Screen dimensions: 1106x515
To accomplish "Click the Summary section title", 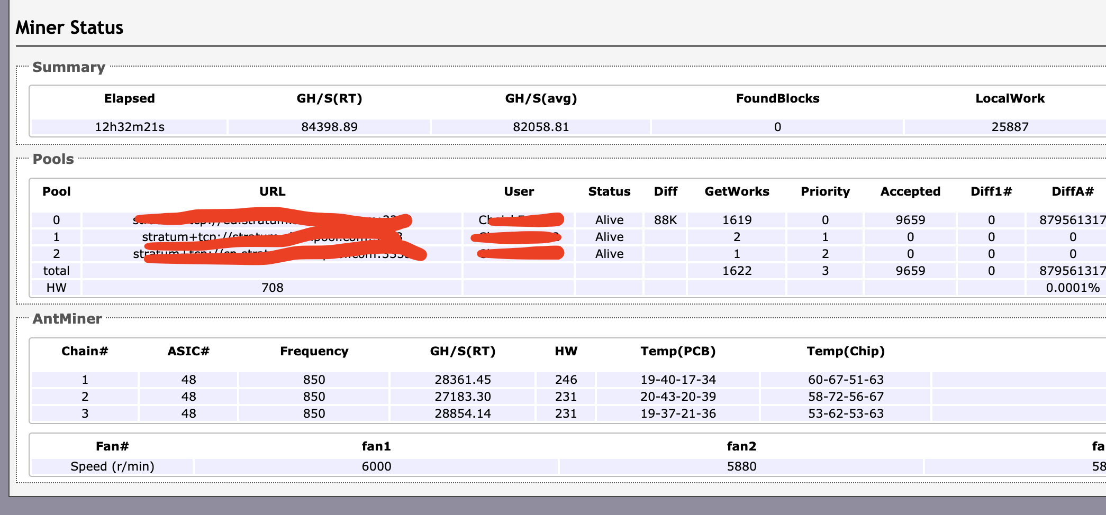I will point(69,67).
